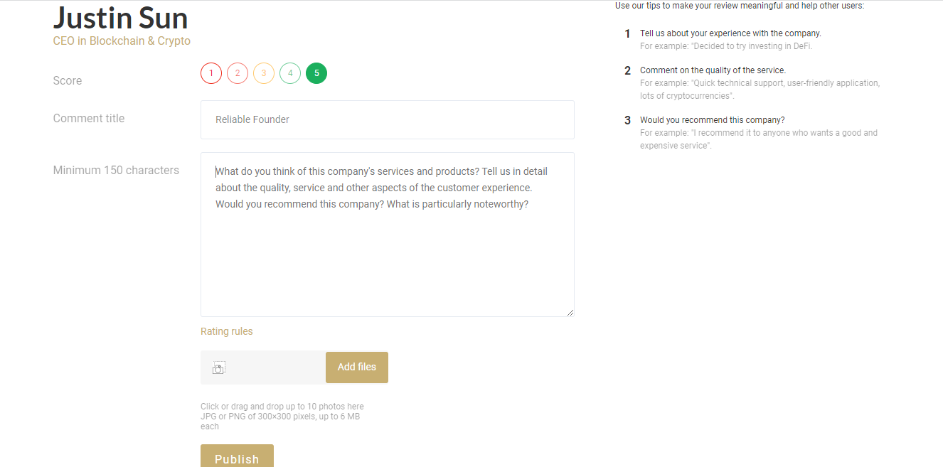Select the highlighted score 5
The height and width of the screenshot is (467, 943).
316,73
